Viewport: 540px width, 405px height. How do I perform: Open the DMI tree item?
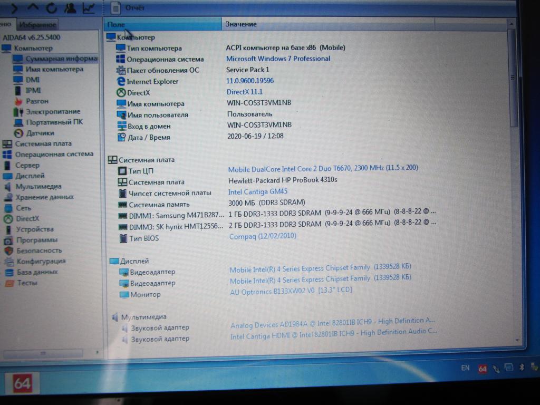33,80
